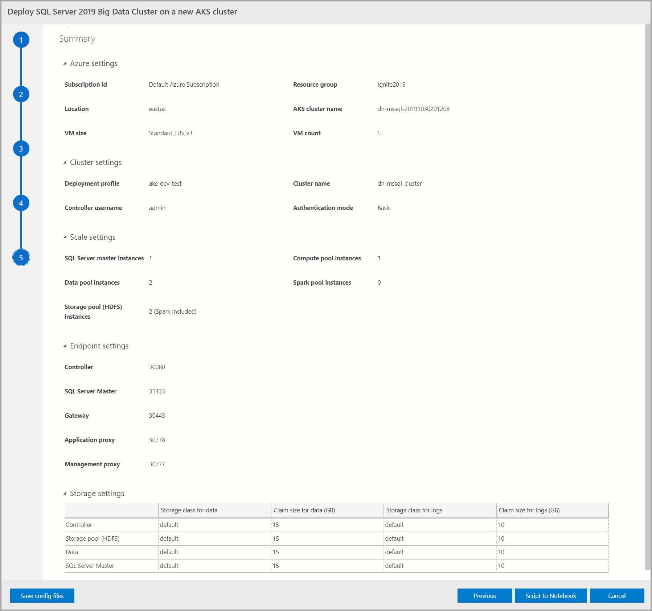The height and width of the screenshot is (611, 652).
Task: Click the current step 5 circle
Action: (21, 257)
